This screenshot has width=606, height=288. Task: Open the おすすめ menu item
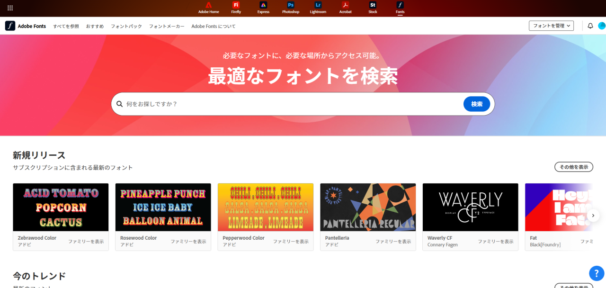[95, 26]
